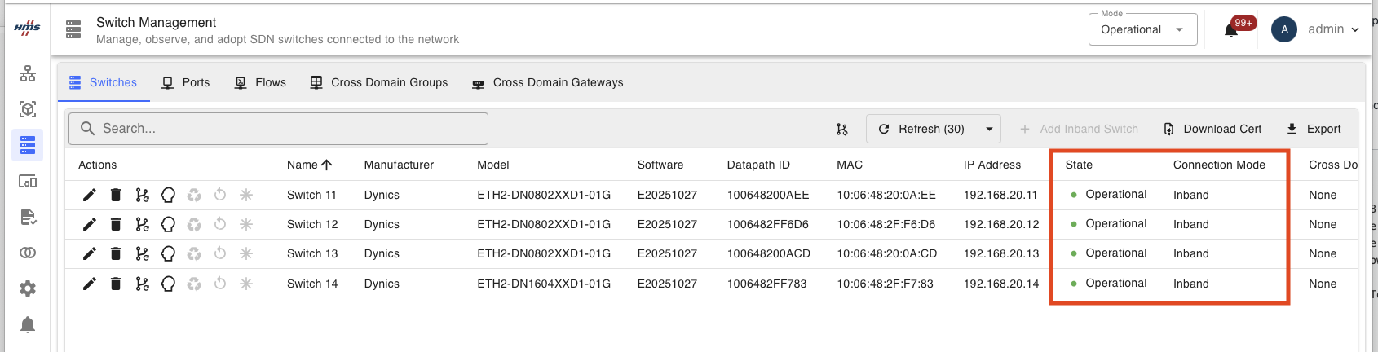Open the admin user menu
Screen dimensions: 1378x352
(x=1316, y=29)
